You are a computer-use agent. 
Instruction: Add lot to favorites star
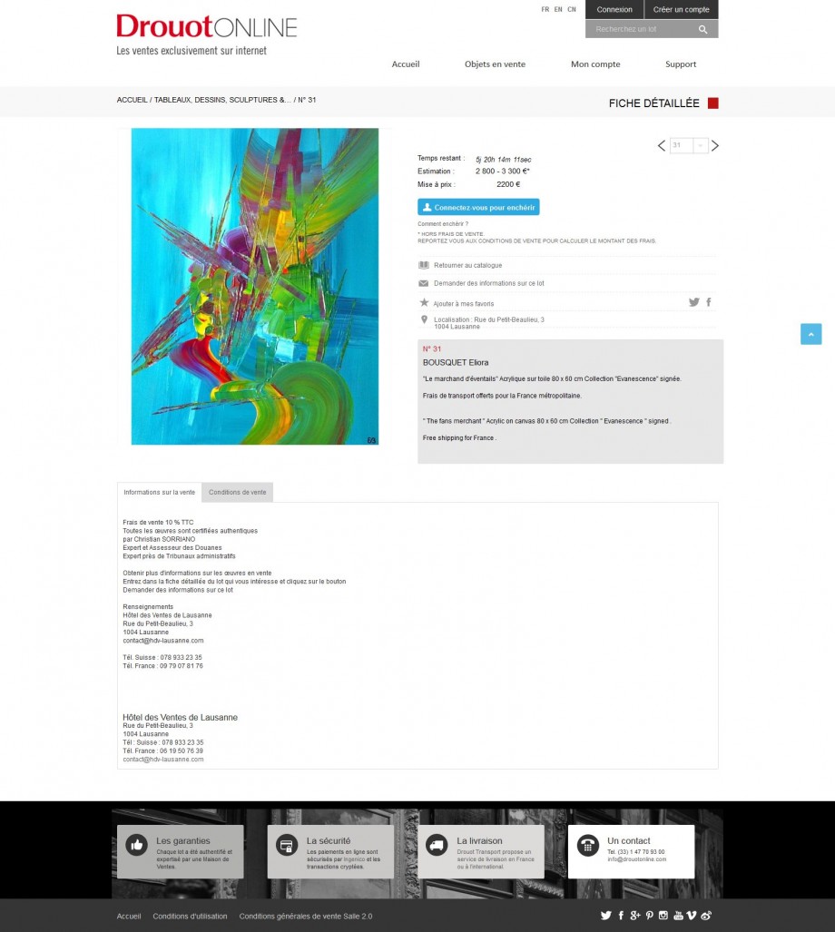tap(424, 302)
